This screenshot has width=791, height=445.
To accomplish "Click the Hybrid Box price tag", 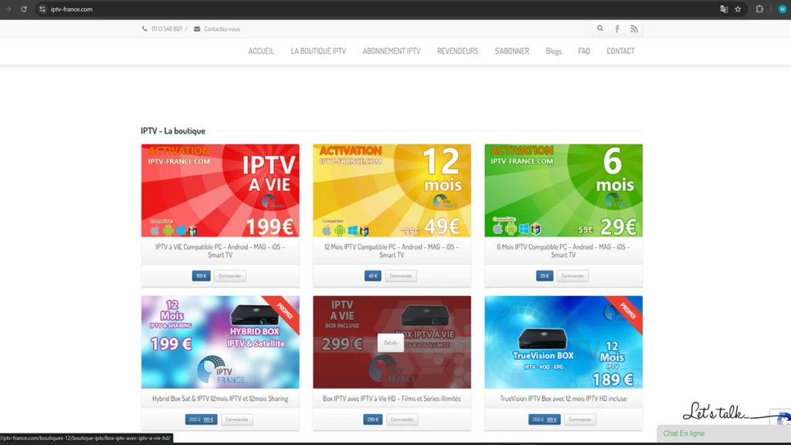I will pos(202,420).
